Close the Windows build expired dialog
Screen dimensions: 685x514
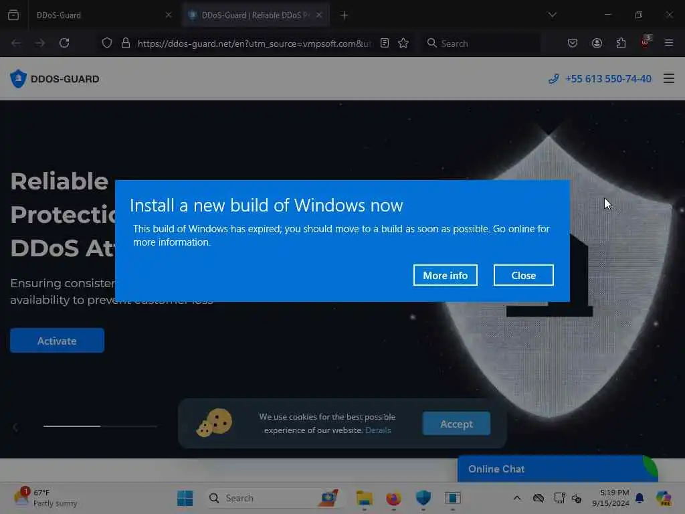523,275
